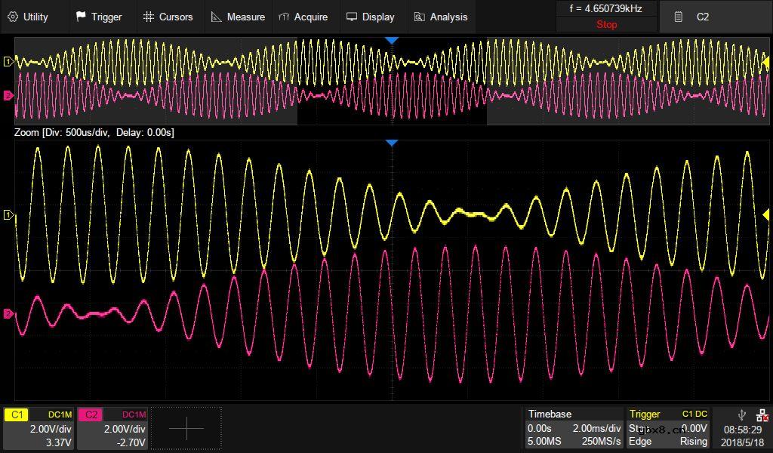Open the Measure menu
The height and width of the screenshot is (453, 773).
238,17
